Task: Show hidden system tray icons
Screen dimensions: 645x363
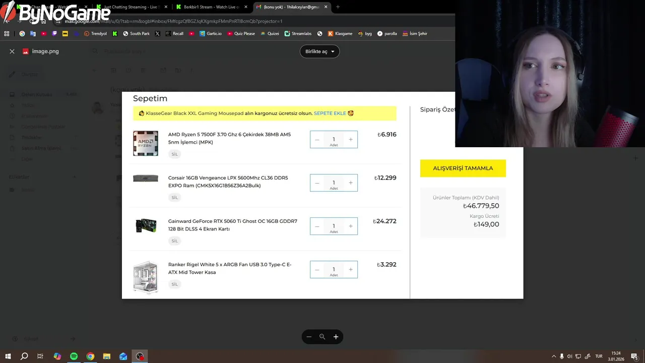Action: pos(554,356)
